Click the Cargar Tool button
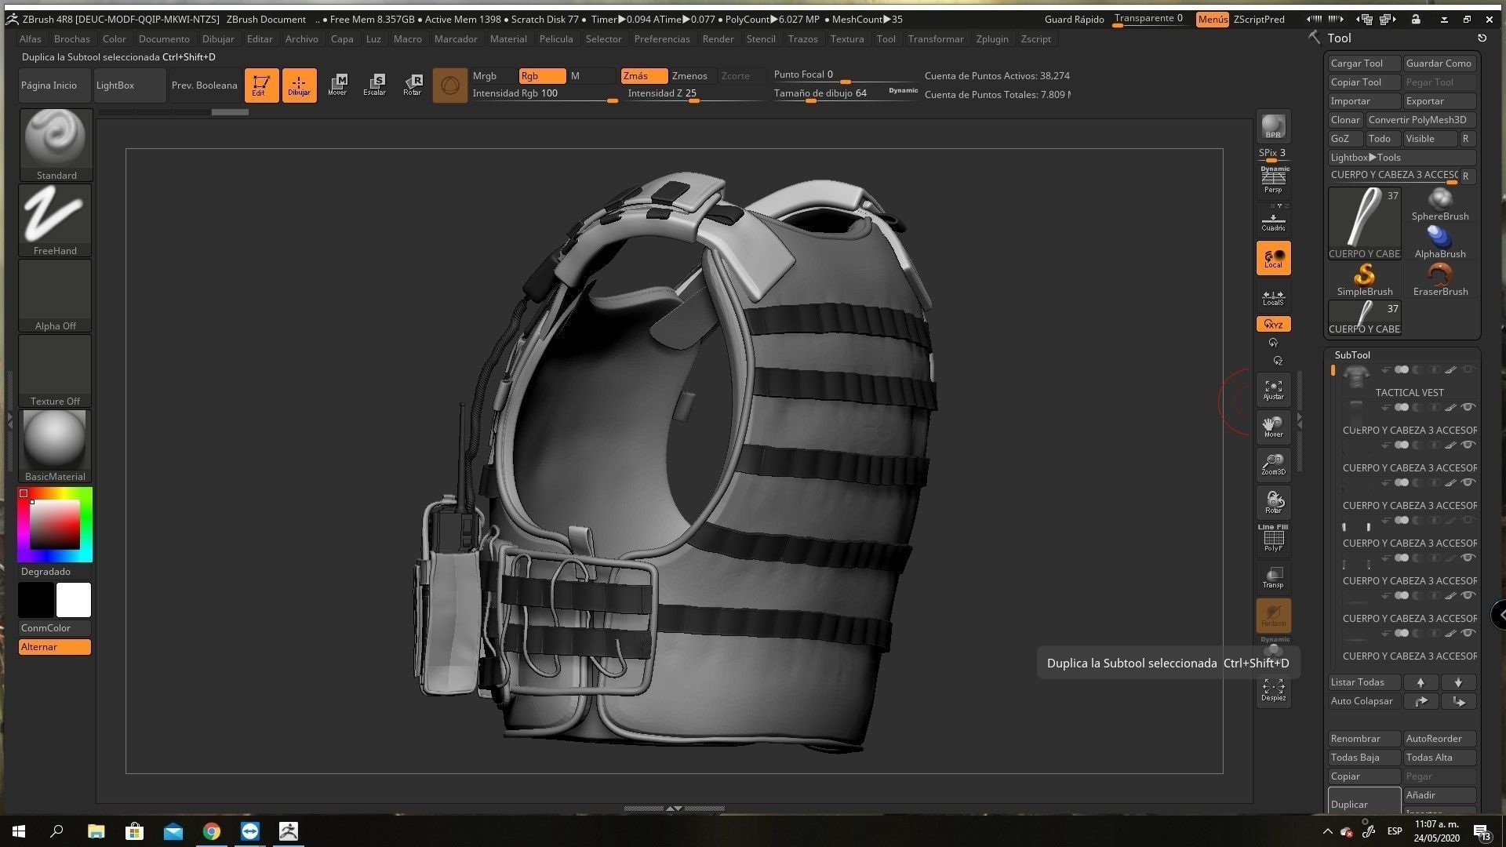Viewport: 1506px width, 847px height. pos(1365,64)
